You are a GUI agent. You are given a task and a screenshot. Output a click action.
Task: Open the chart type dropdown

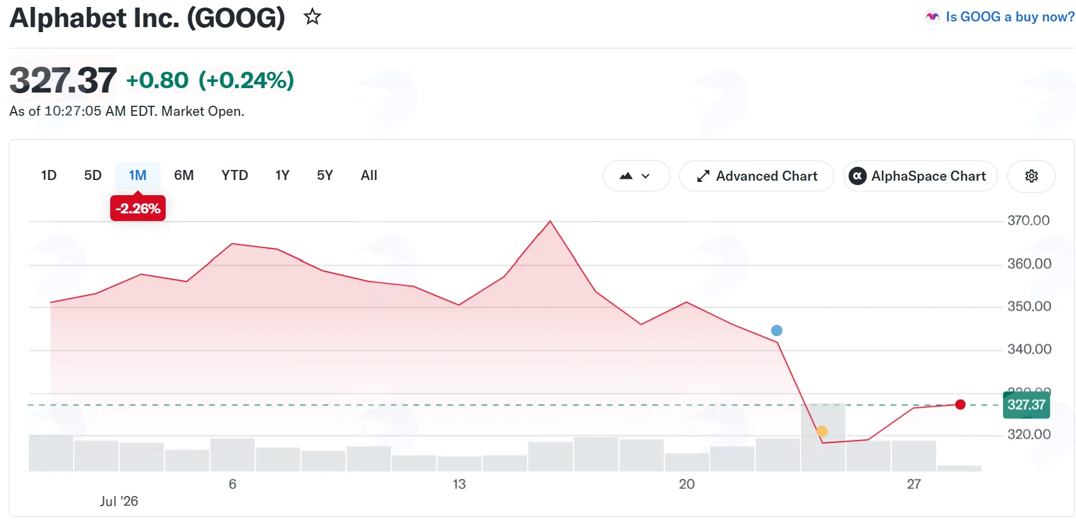[636, 176]
